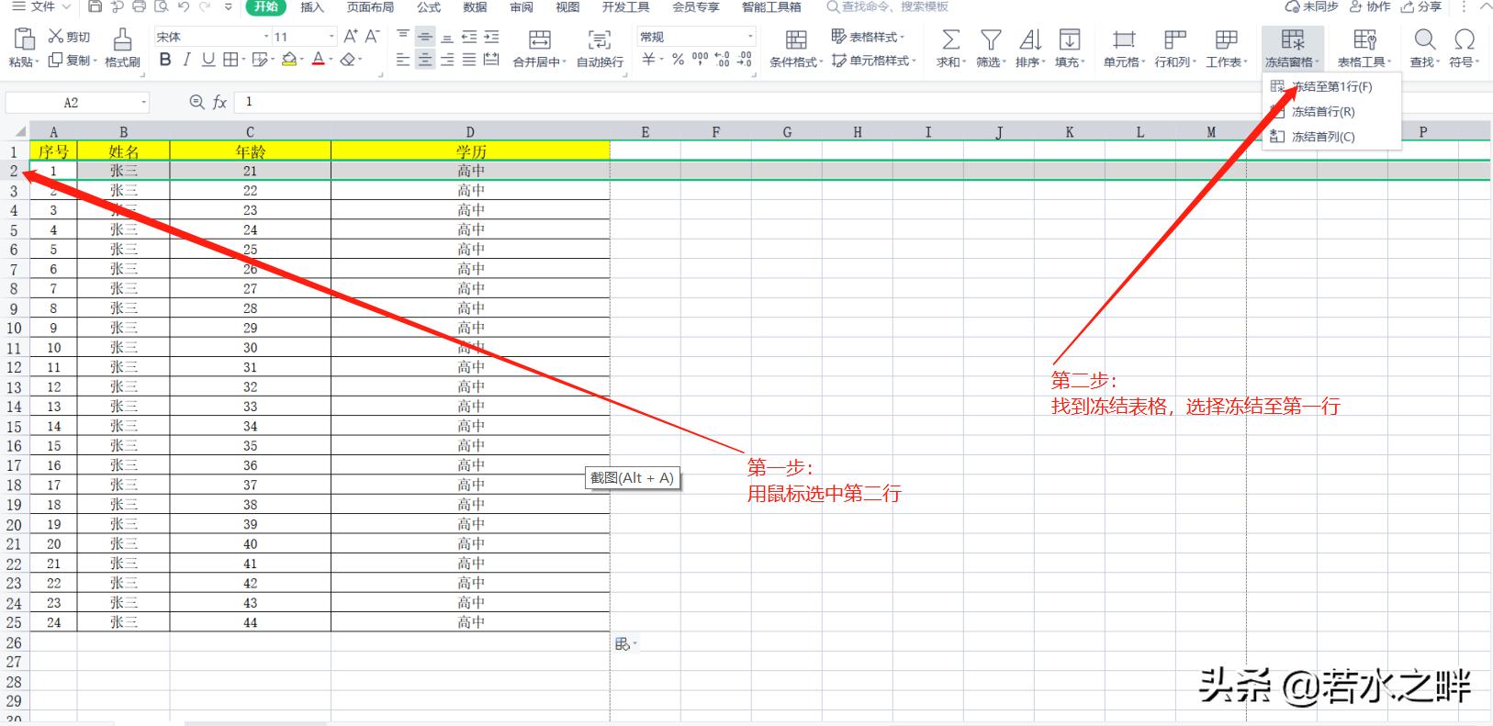This screenshot has height=726, width=1493.
Task: Toggle align left
Action: click(x=403, y=60)
